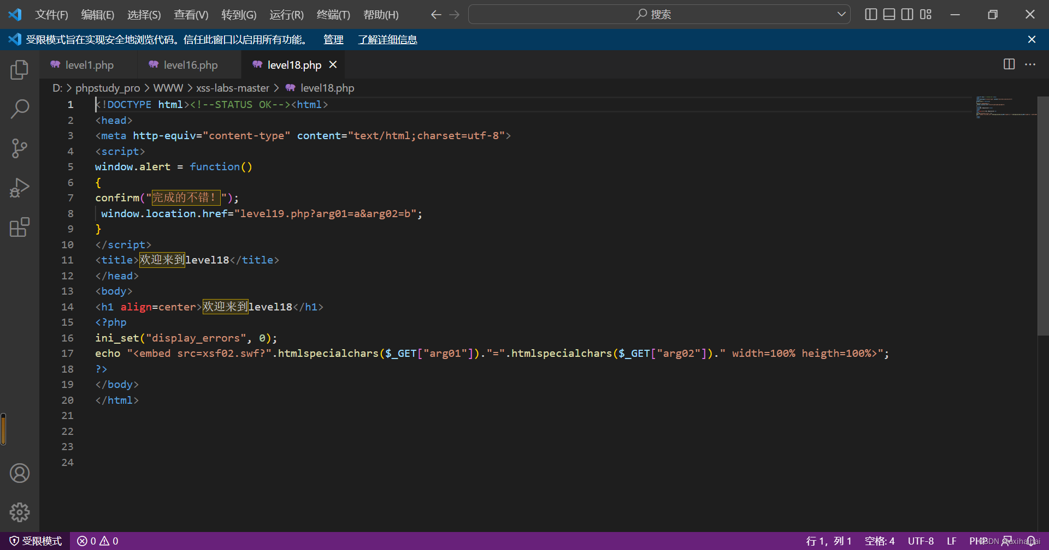The image size is (1049, 550).
Task: Open Source Control view
Action: [20, 148]
